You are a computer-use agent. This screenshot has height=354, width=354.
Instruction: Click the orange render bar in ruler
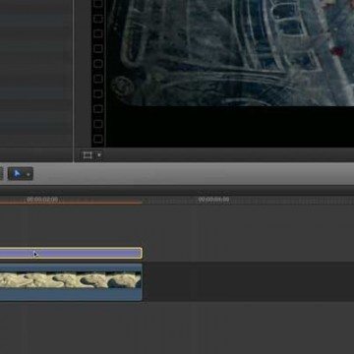tap(71, 203)
